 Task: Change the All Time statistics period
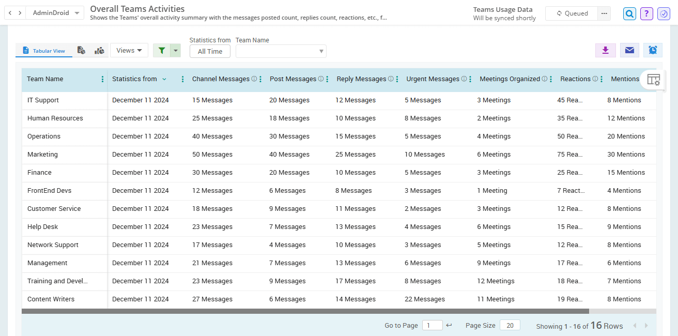point(210,51)
